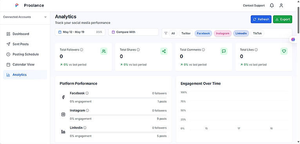Image resolution: width=300 pixels, height=144 pixels.
Task: Click the green Export button
Action: click(283, 19)
